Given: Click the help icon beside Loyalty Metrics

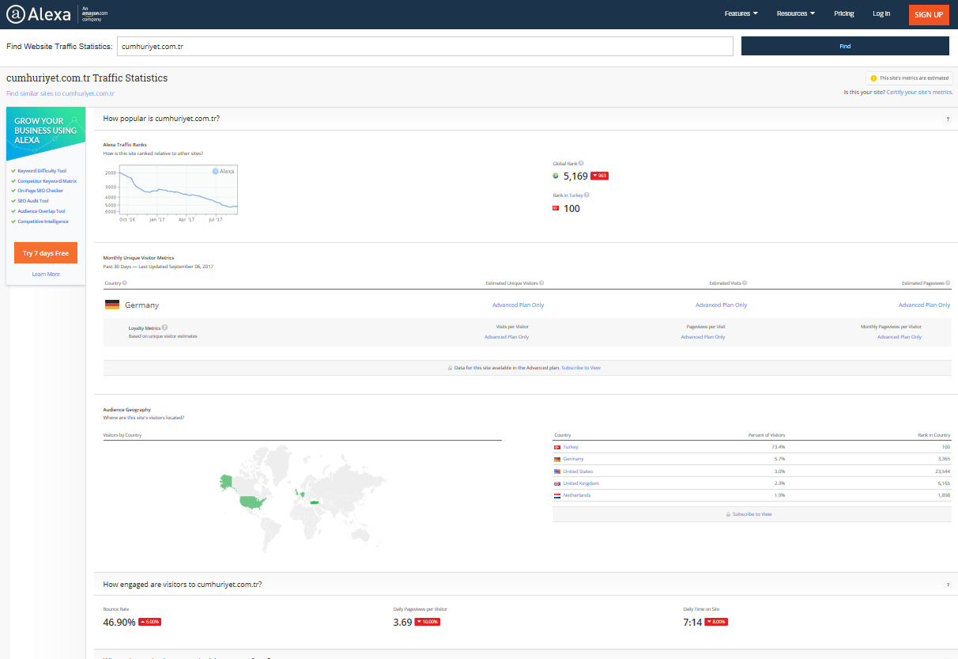Looking at the screenshot, I should tap(165, 327).
